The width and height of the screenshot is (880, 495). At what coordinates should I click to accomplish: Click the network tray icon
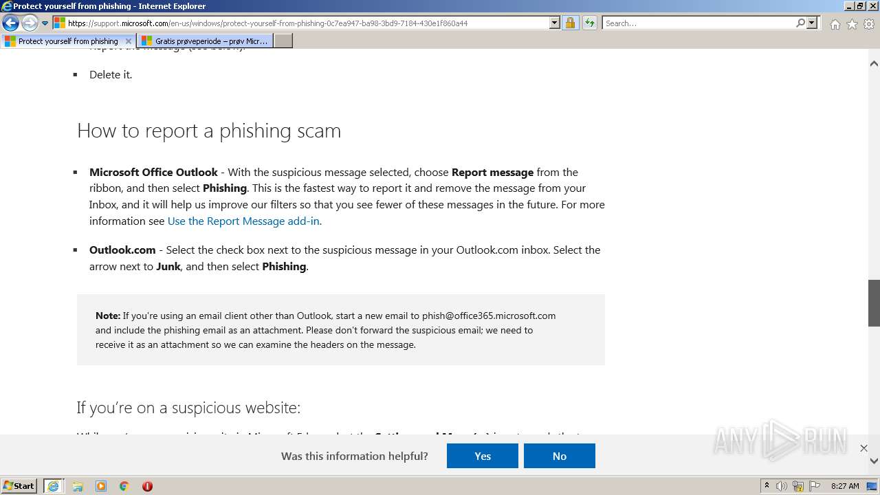click(x=798, y=486)
